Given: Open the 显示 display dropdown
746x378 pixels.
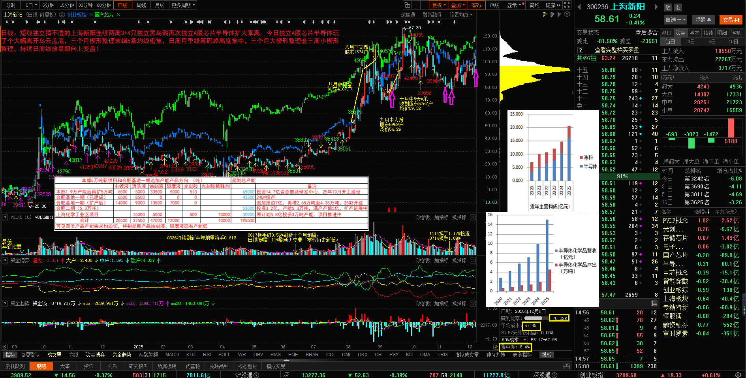Looking at the screenshot, I should tap(515, 5).
